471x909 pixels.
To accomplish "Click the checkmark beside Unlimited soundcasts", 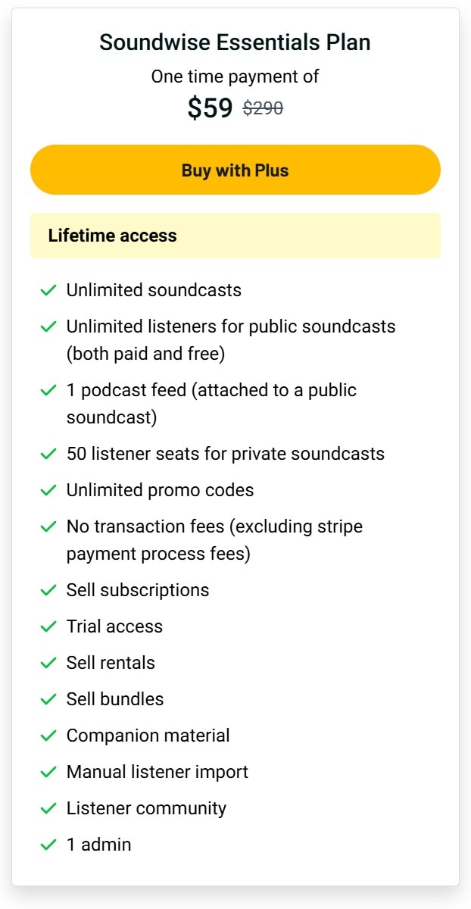I will pyautogui.click(x=48, y=290).
